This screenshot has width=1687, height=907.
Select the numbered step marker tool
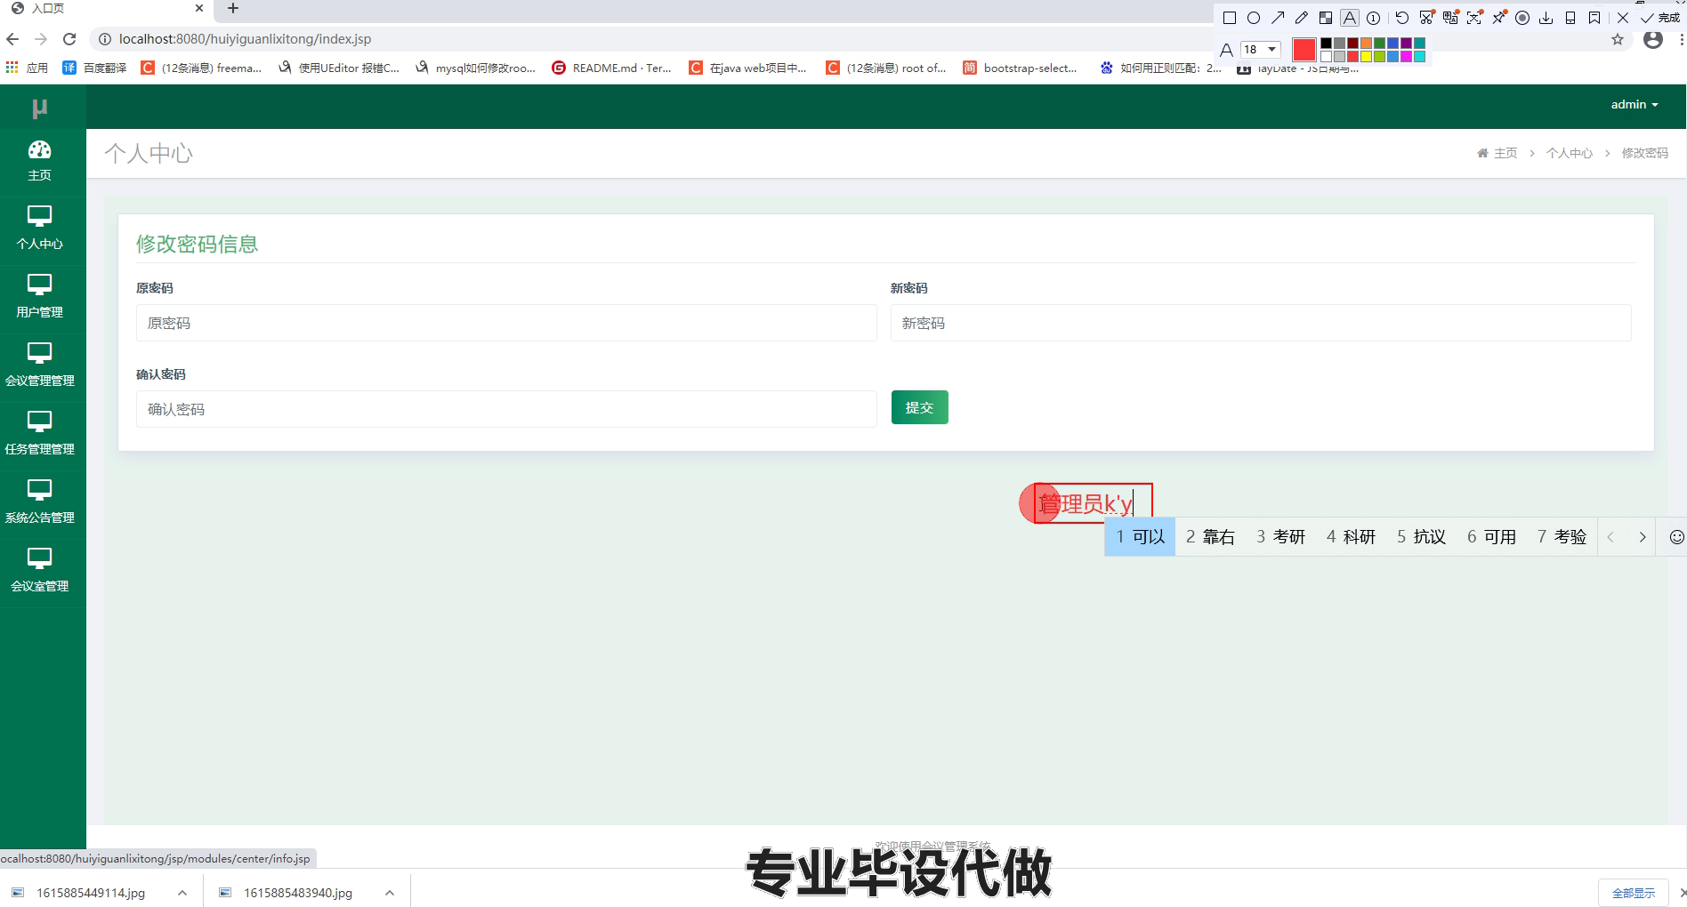pyautogui.click(x=1374, y=18)
